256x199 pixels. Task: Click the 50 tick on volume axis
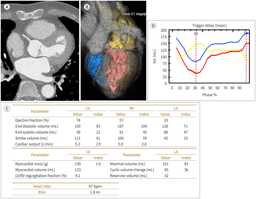pos(165,70)
